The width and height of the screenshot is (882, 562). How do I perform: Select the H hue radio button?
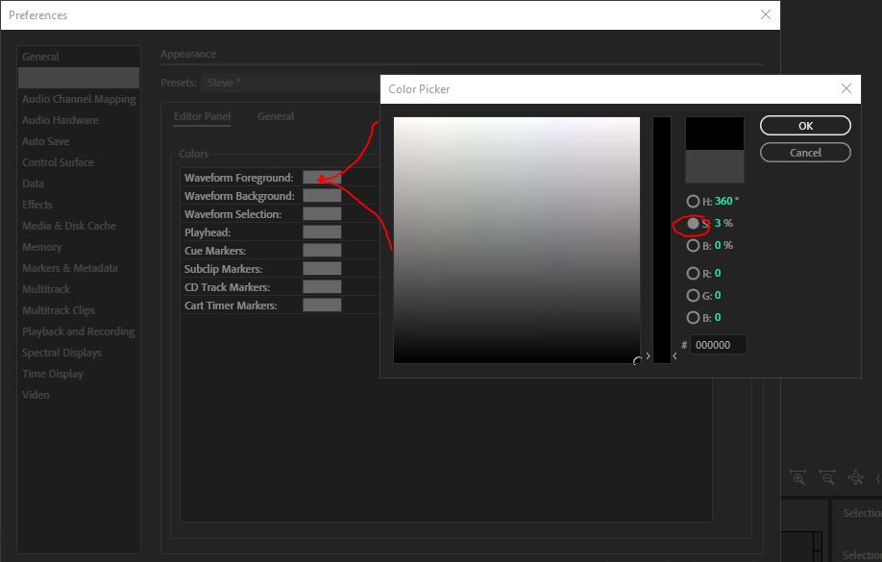coord(694,201)
